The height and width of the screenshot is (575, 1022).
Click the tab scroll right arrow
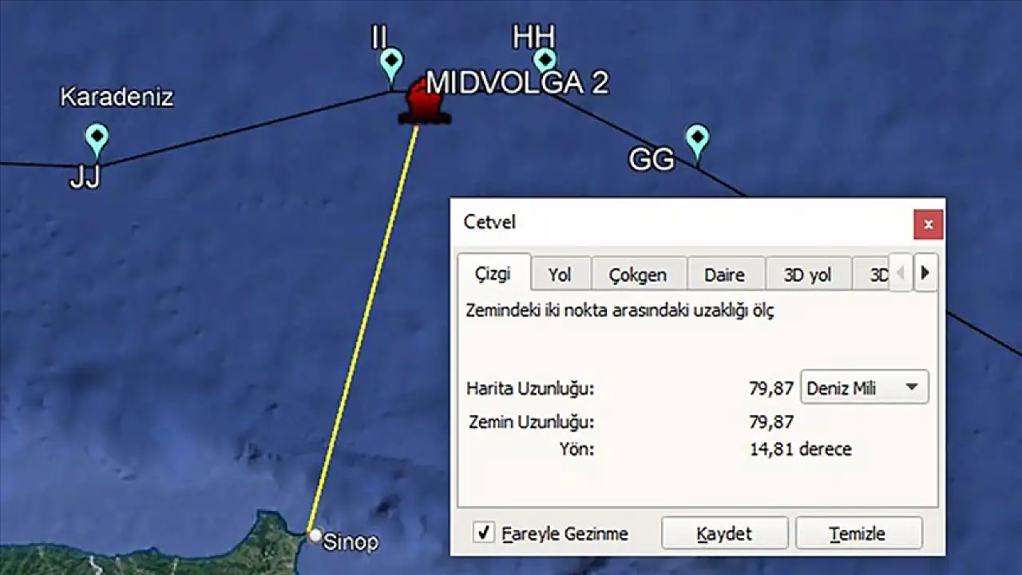tap(925, 273)
